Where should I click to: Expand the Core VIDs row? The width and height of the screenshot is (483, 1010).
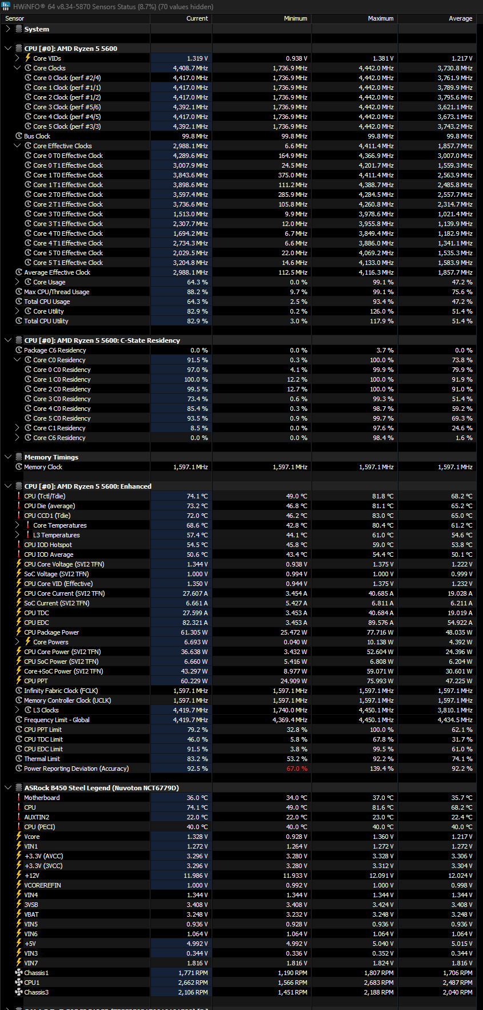point(17,58)
